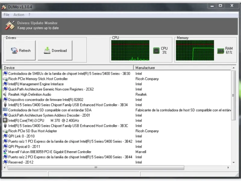The image size is (241, 181).
Task: Click icon of Dispositivo concentrador de firmware row
Action: (5, 100)
